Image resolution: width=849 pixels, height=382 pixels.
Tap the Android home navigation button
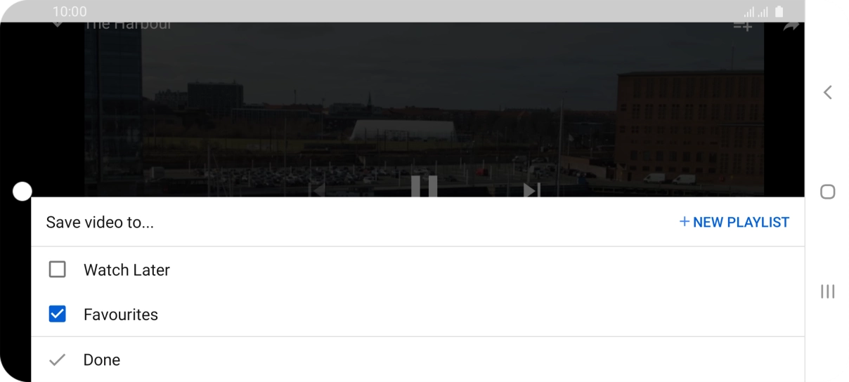coord(828,192)
